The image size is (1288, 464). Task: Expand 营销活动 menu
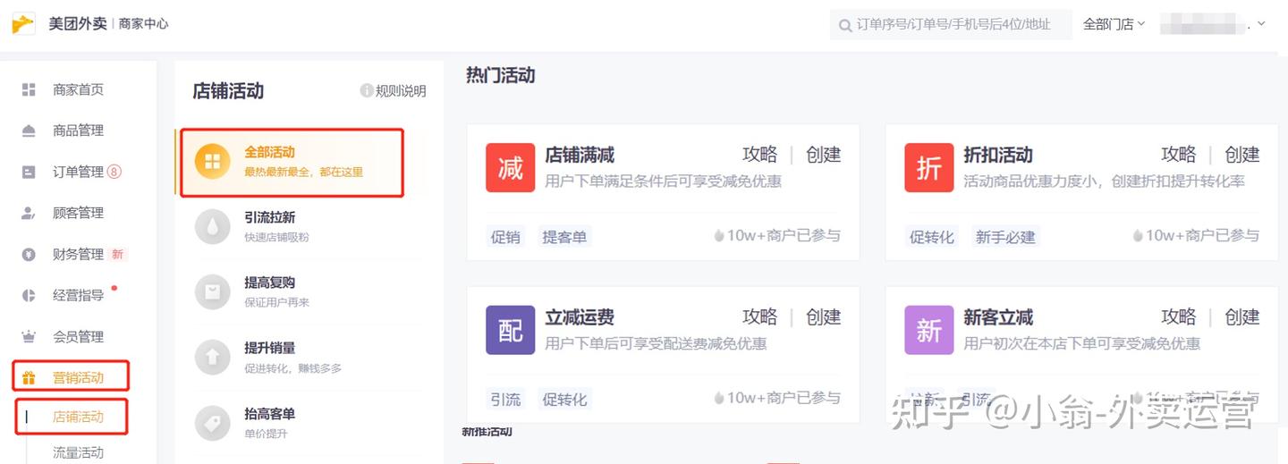(x=79, y=377)
